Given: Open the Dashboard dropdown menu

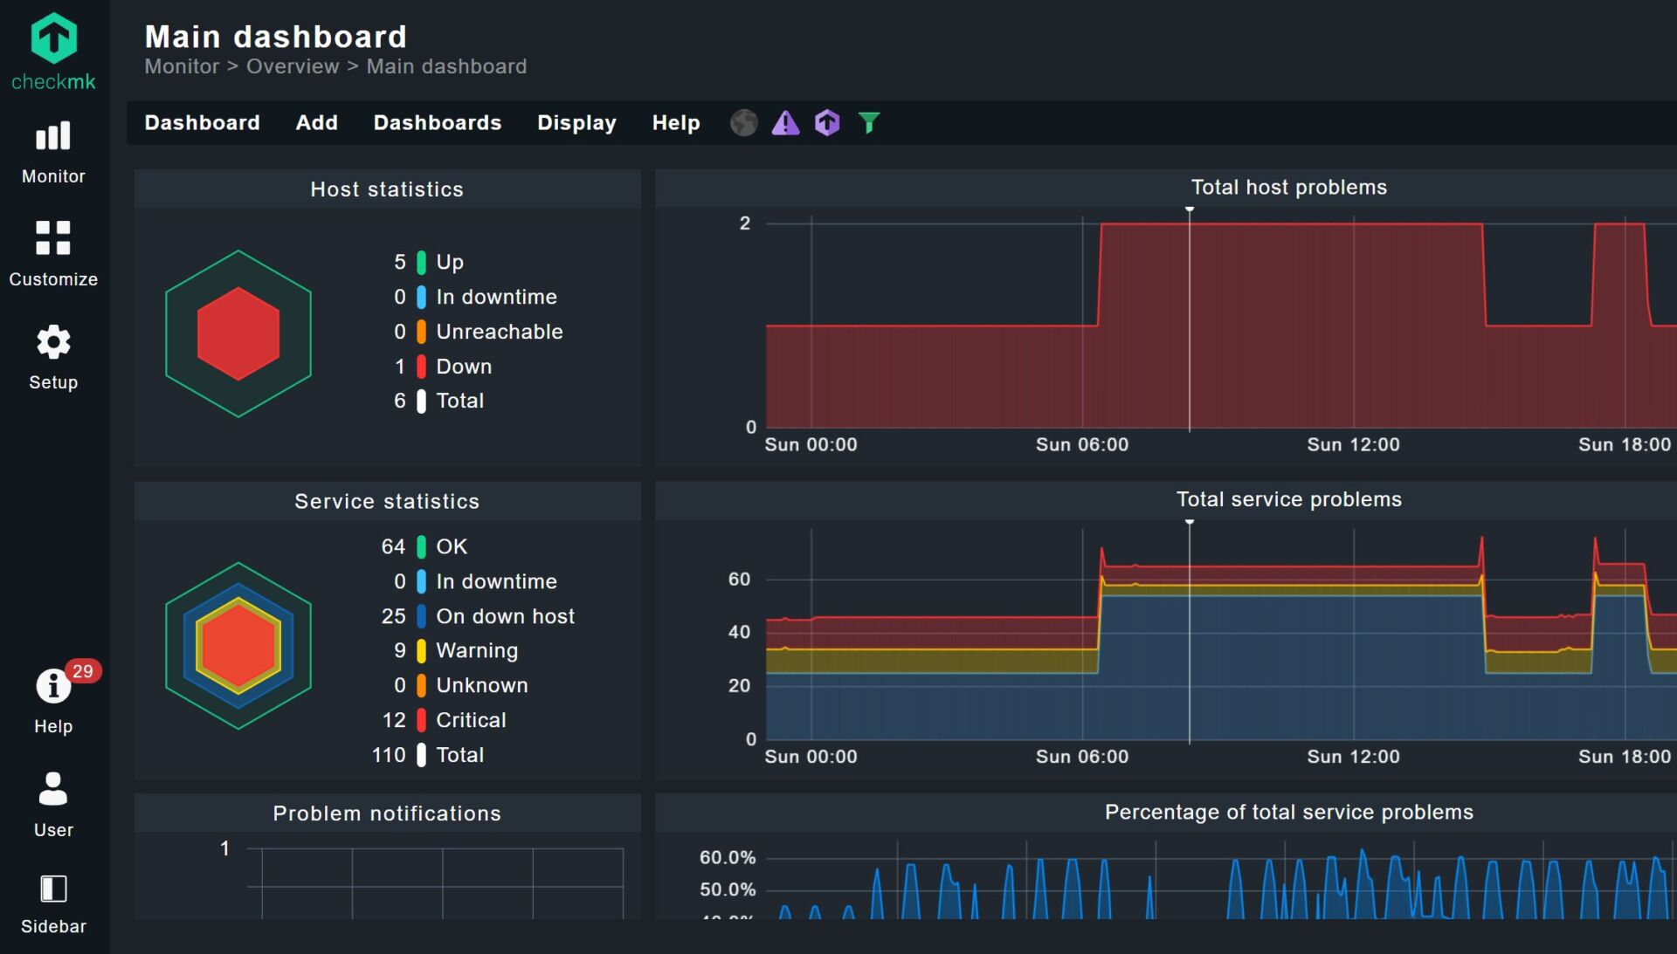Looking at the screenshot, I should pyautogui.click(x=202, y=123).
